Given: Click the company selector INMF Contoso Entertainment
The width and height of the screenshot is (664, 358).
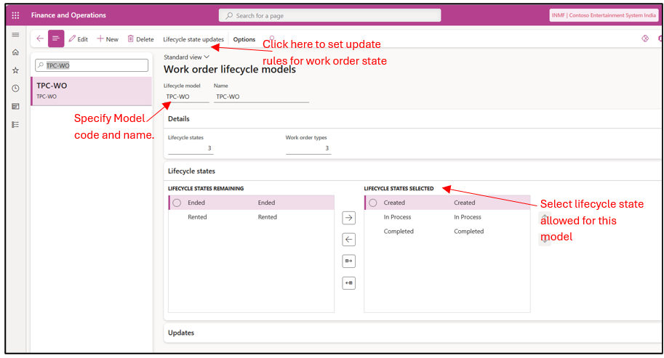Looking at the screenshot, I should click(x=604, y=15).
